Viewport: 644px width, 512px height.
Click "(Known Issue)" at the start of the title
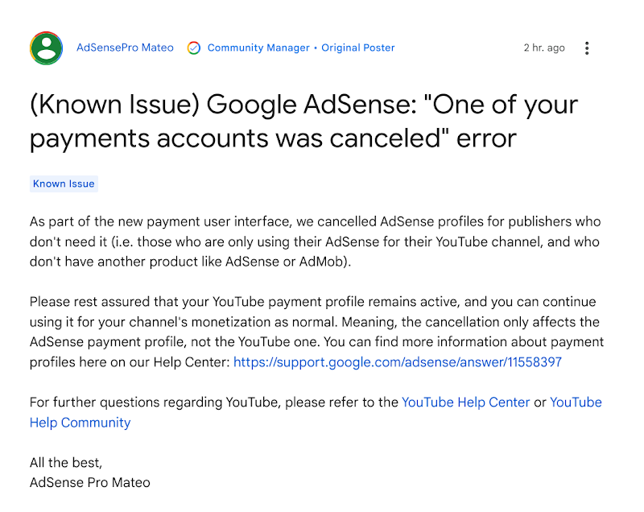(114, 105)
